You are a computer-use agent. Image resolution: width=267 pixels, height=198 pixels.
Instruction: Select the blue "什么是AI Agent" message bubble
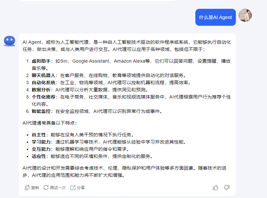point(215,17)
